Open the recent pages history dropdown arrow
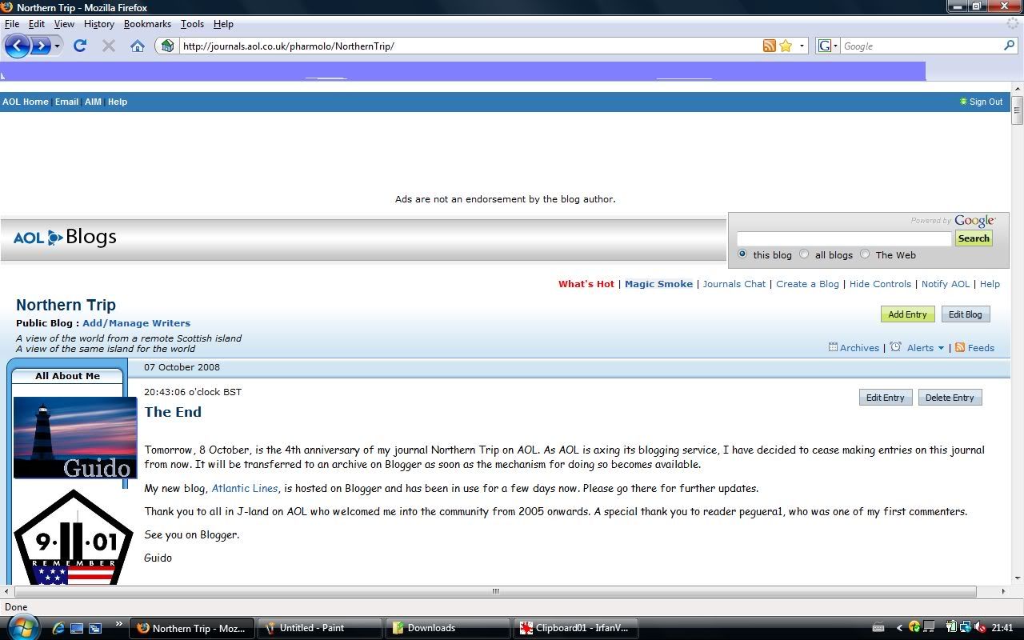Image resolution: width=1024 pixels, height=640 pixels. tap(57, 46)
